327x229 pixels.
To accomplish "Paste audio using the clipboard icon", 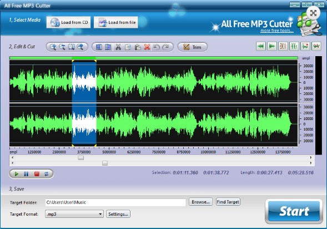I will [138, 47].
